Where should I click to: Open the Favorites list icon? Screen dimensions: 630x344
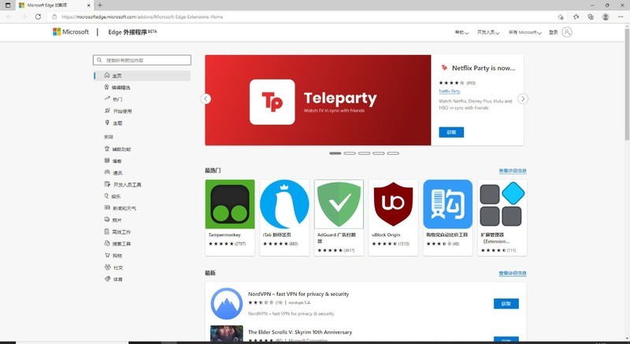[576, 17]
